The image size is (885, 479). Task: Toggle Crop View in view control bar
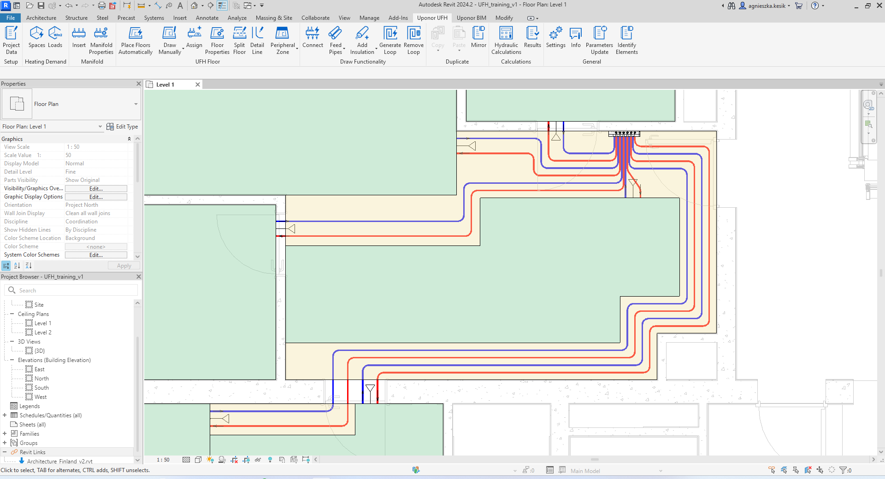(234, 460)
